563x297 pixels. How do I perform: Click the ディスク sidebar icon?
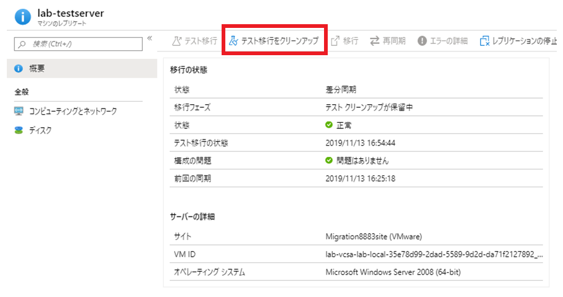click(19, 130)
